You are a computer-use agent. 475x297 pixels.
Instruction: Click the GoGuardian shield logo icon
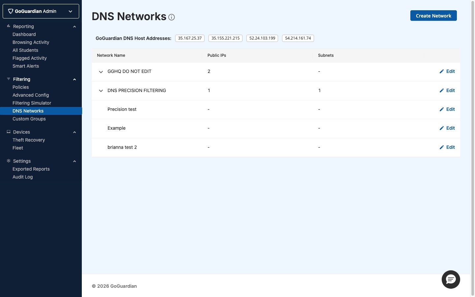tap(11, 11)
